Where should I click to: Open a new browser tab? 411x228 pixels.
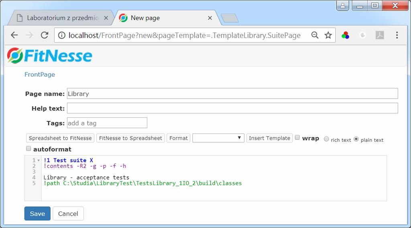point(230,18)
